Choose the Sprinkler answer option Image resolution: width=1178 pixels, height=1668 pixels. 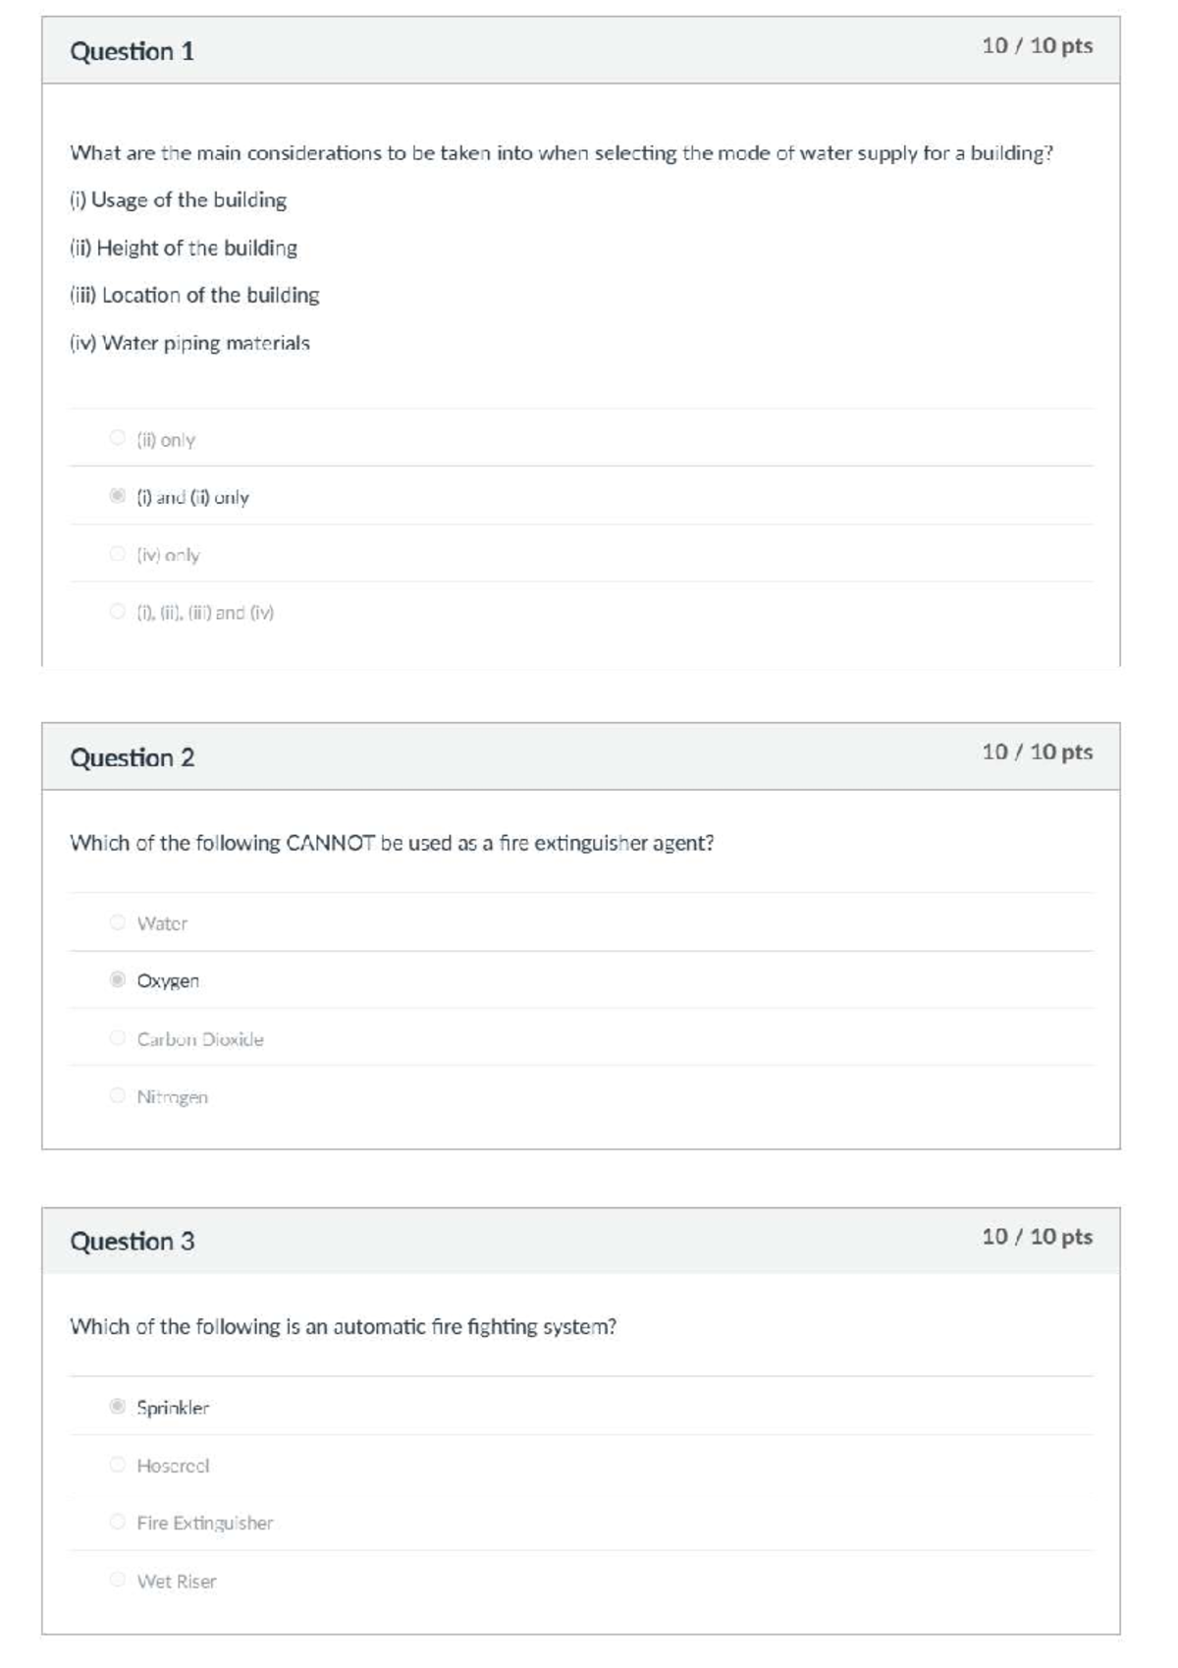[x=118, y=1406]
